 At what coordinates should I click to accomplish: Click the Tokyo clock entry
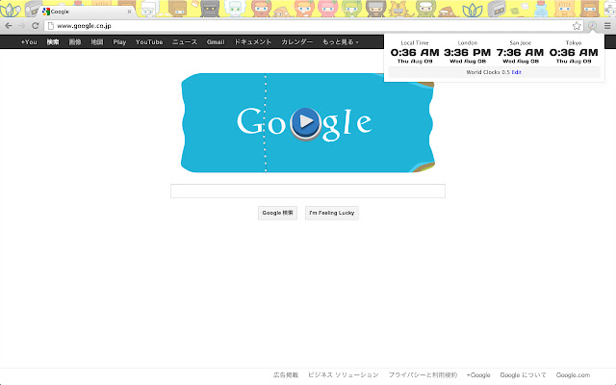pos(574,52)
